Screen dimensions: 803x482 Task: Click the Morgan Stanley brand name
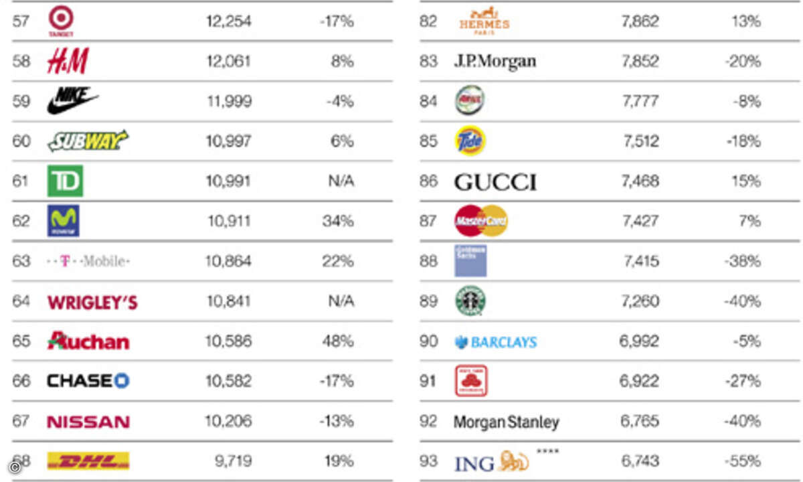click(506, 422)
